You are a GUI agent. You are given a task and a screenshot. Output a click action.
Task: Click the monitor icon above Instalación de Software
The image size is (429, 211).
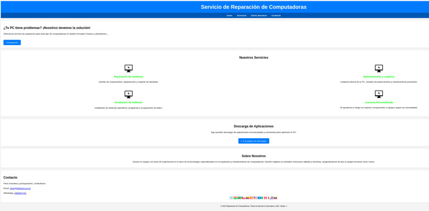pyautogui.click(x=129, y=94)
